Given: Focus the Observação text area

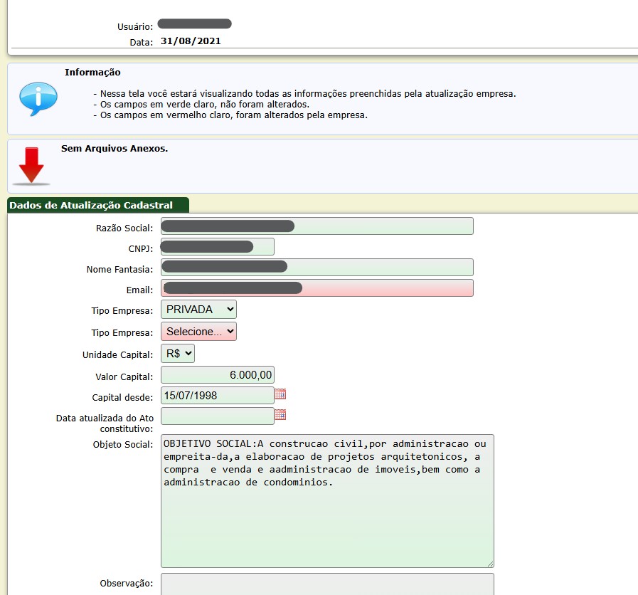Looking at the screenshot, I should [327, 584].
